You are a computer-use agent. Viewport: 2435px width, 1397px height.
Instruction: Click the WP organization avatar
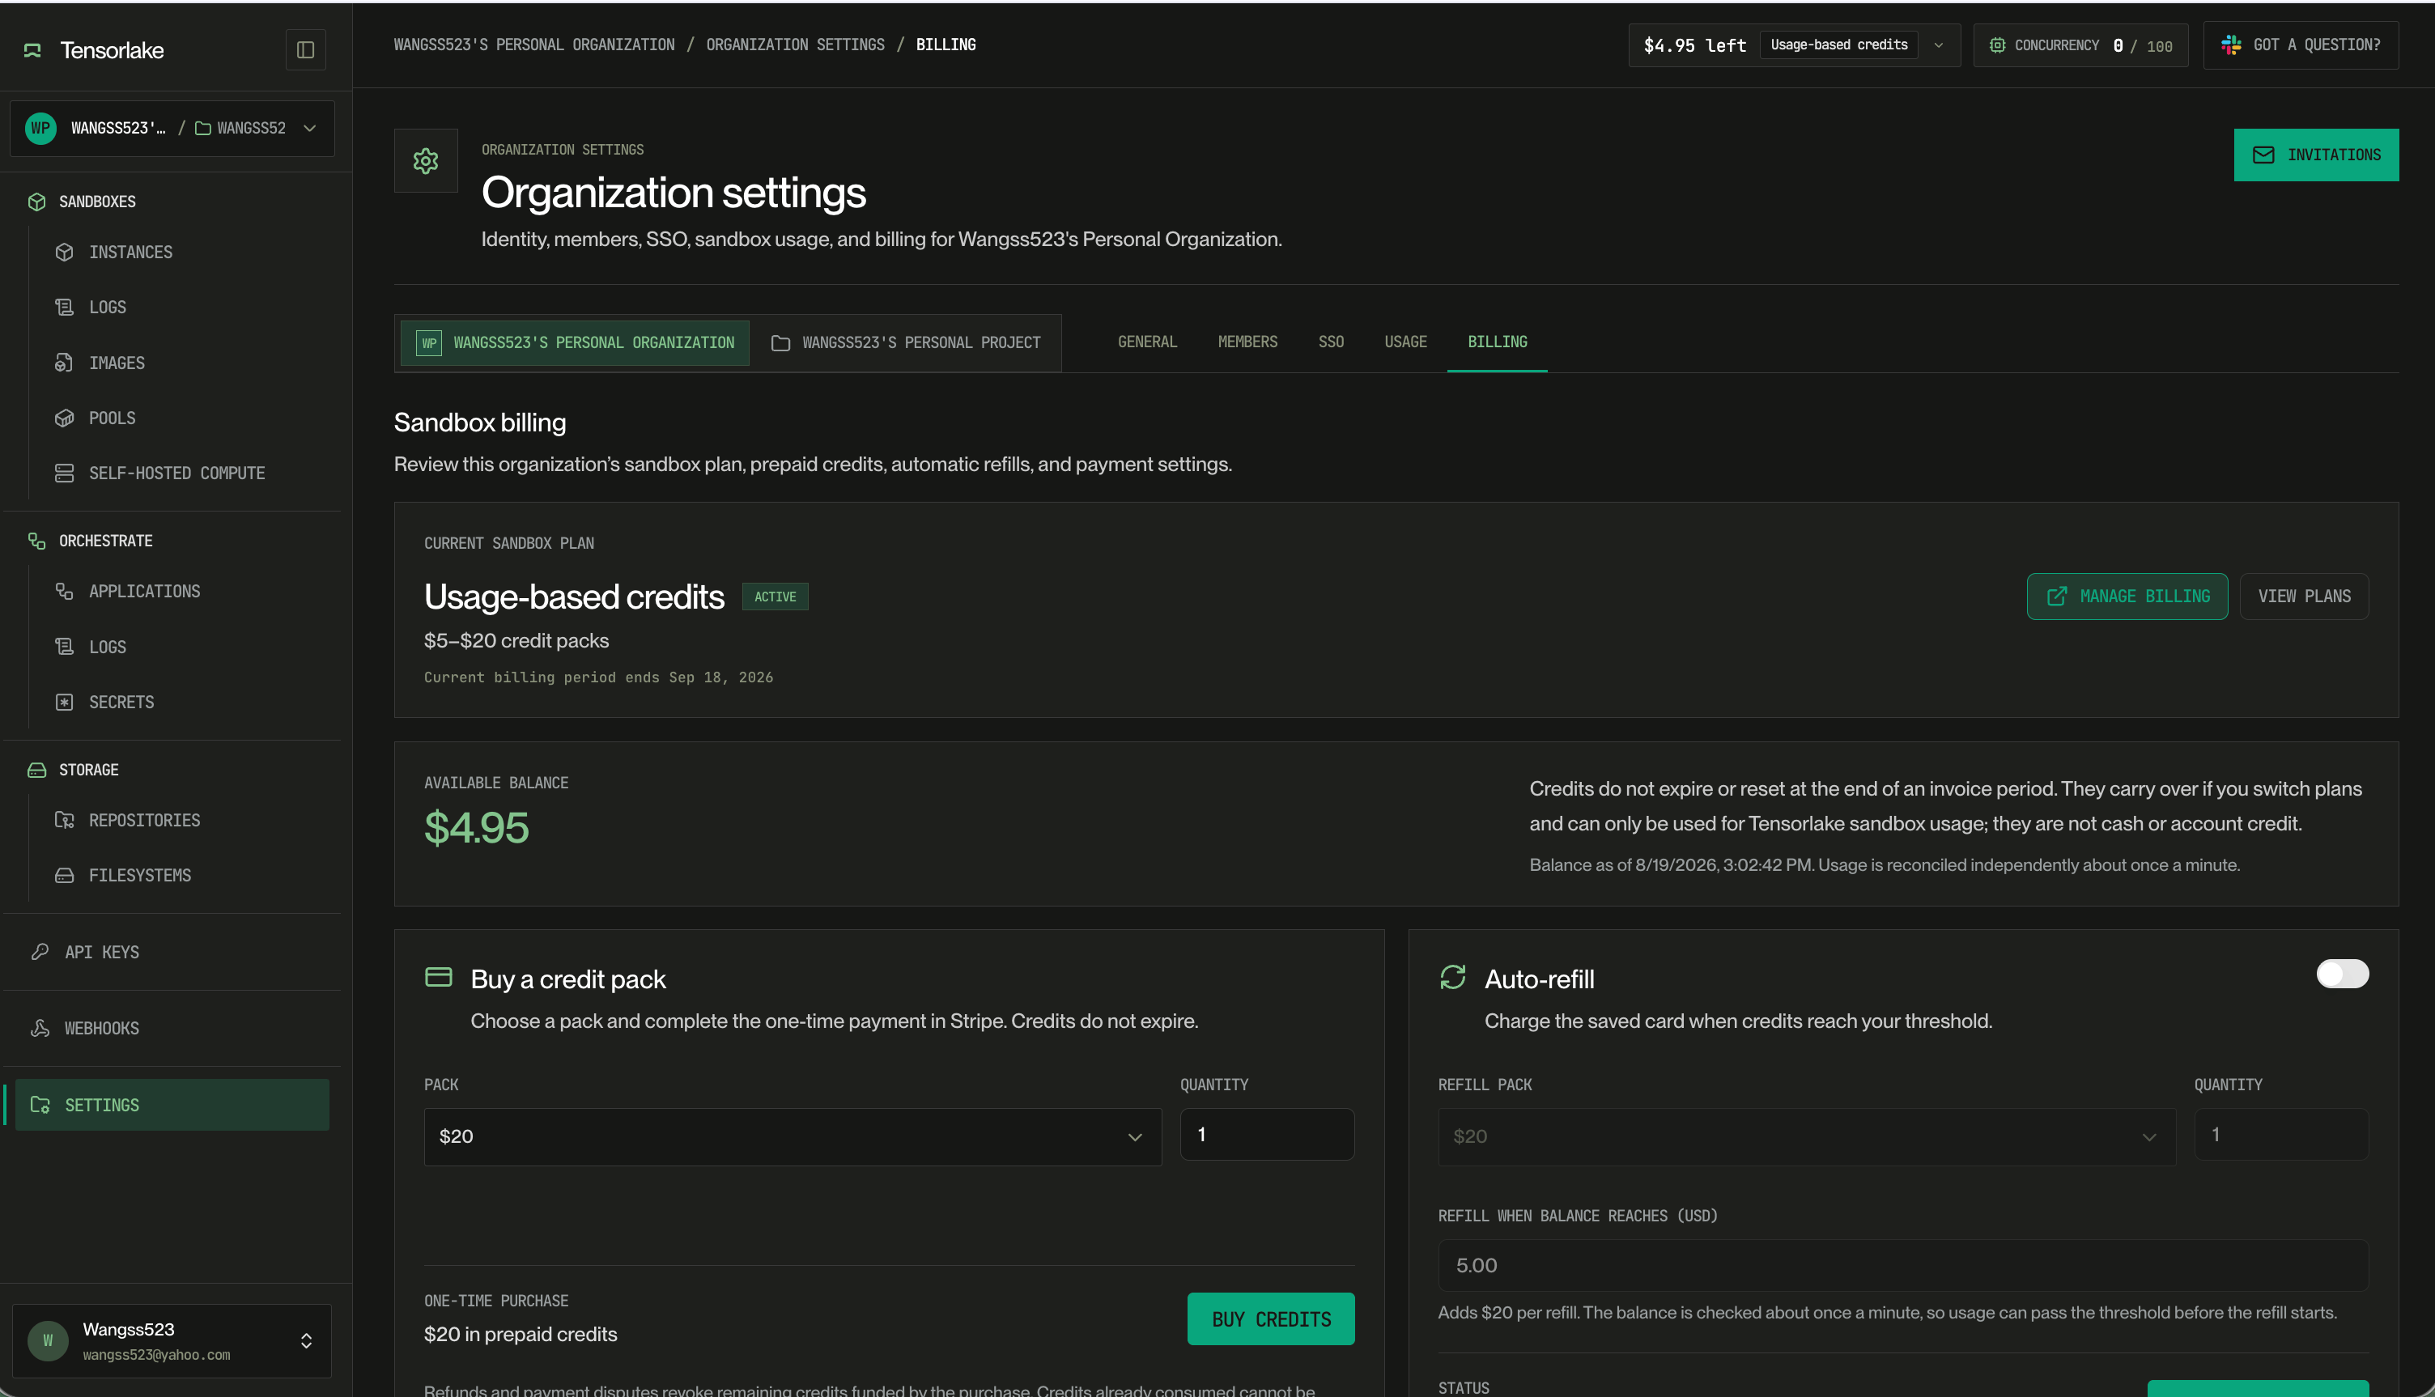(x=40, y=129)
